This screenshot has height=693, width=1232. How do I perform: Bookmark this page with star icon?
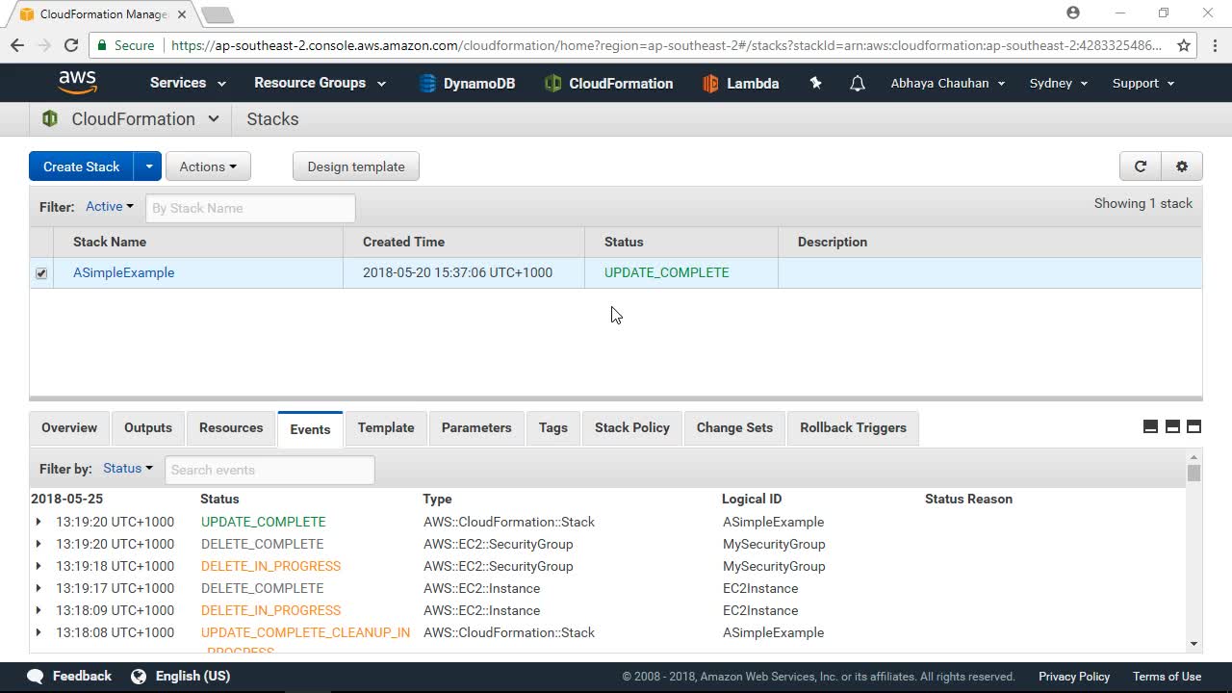1184,45
